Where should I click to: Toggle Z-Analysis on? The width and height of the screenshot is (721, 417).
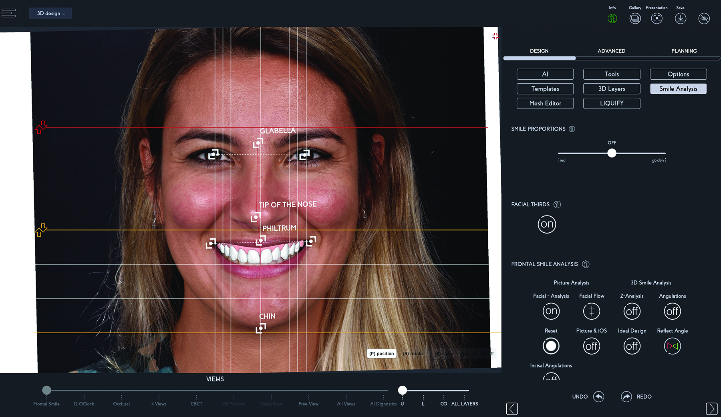(632, 311)
